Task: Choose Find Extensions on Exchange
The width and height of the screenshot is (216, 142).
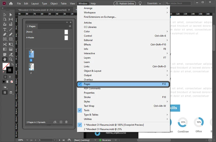Action: tap(123, 17)
